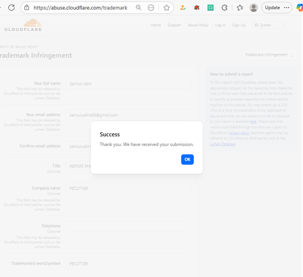Open the 'here' link in sidebar

click(x=253, y=122)
